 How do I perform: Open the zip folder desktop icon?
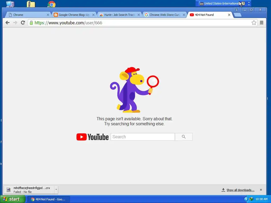(31, 4)
